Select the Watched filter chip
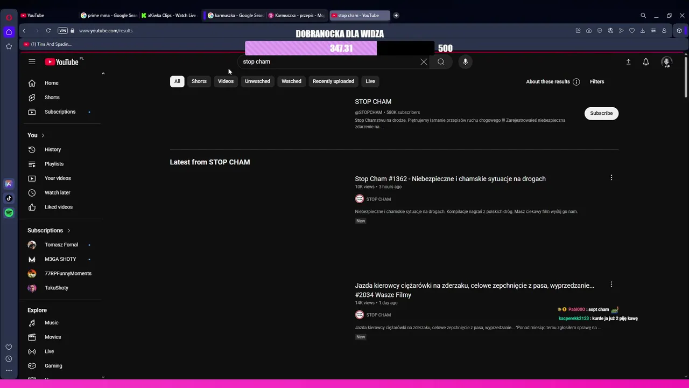 point(291,81)
